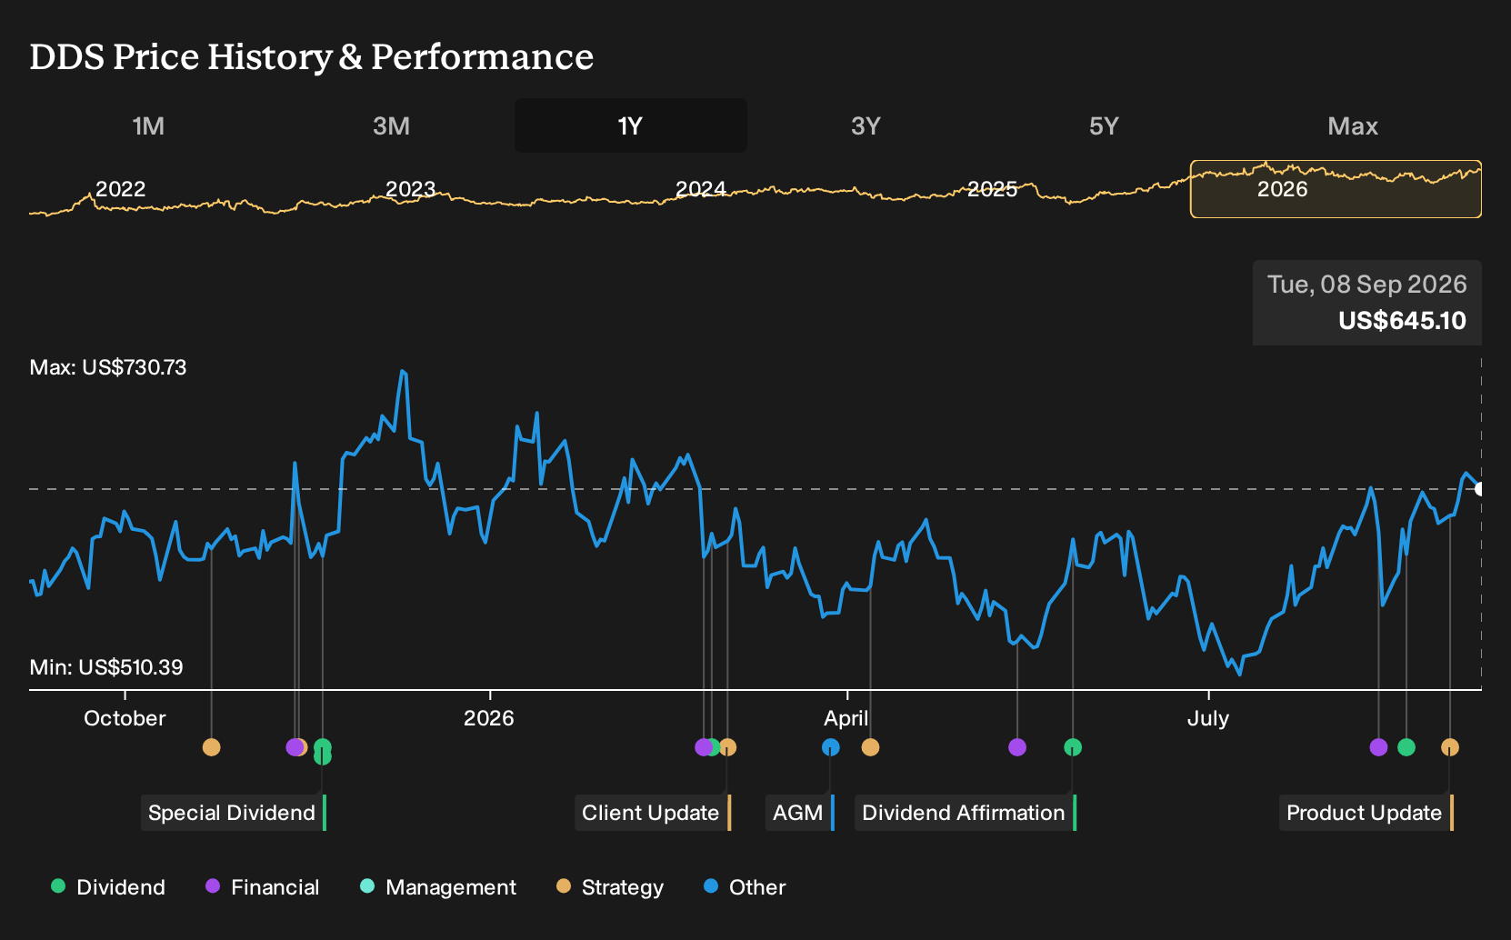Open the AGM event label
1511x940 pixels.
[800, 813]
